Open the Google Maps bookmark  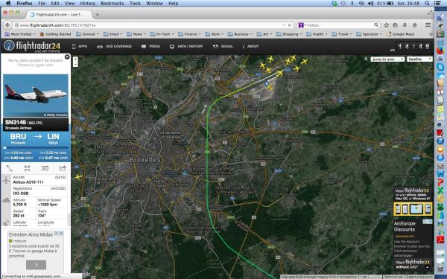click(401, 34)
